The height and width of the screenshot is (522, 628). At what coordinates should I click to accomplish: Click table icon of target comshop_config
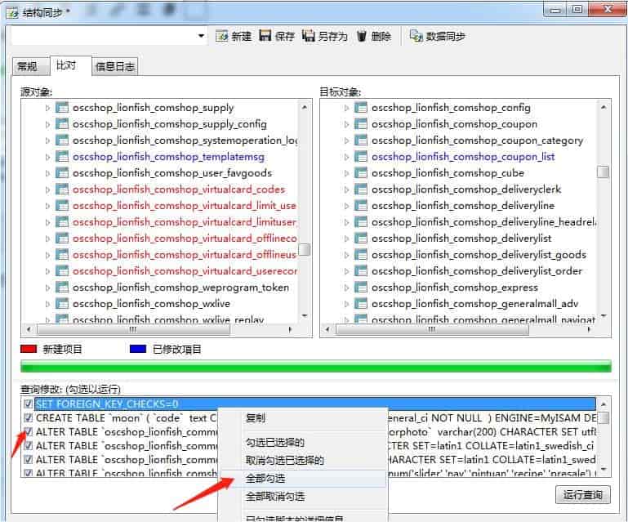(361, 107)
